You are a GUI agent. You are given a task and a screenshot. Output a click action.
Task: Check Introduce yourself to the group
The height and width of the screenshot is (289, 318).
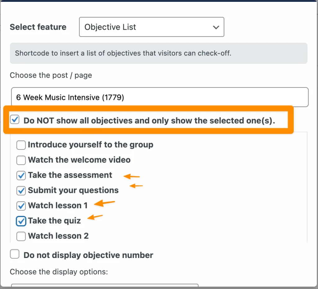(21, 145)
